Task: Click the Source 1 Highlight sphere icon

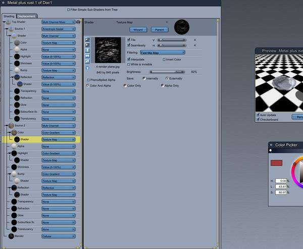Action: tap(17, 57)
